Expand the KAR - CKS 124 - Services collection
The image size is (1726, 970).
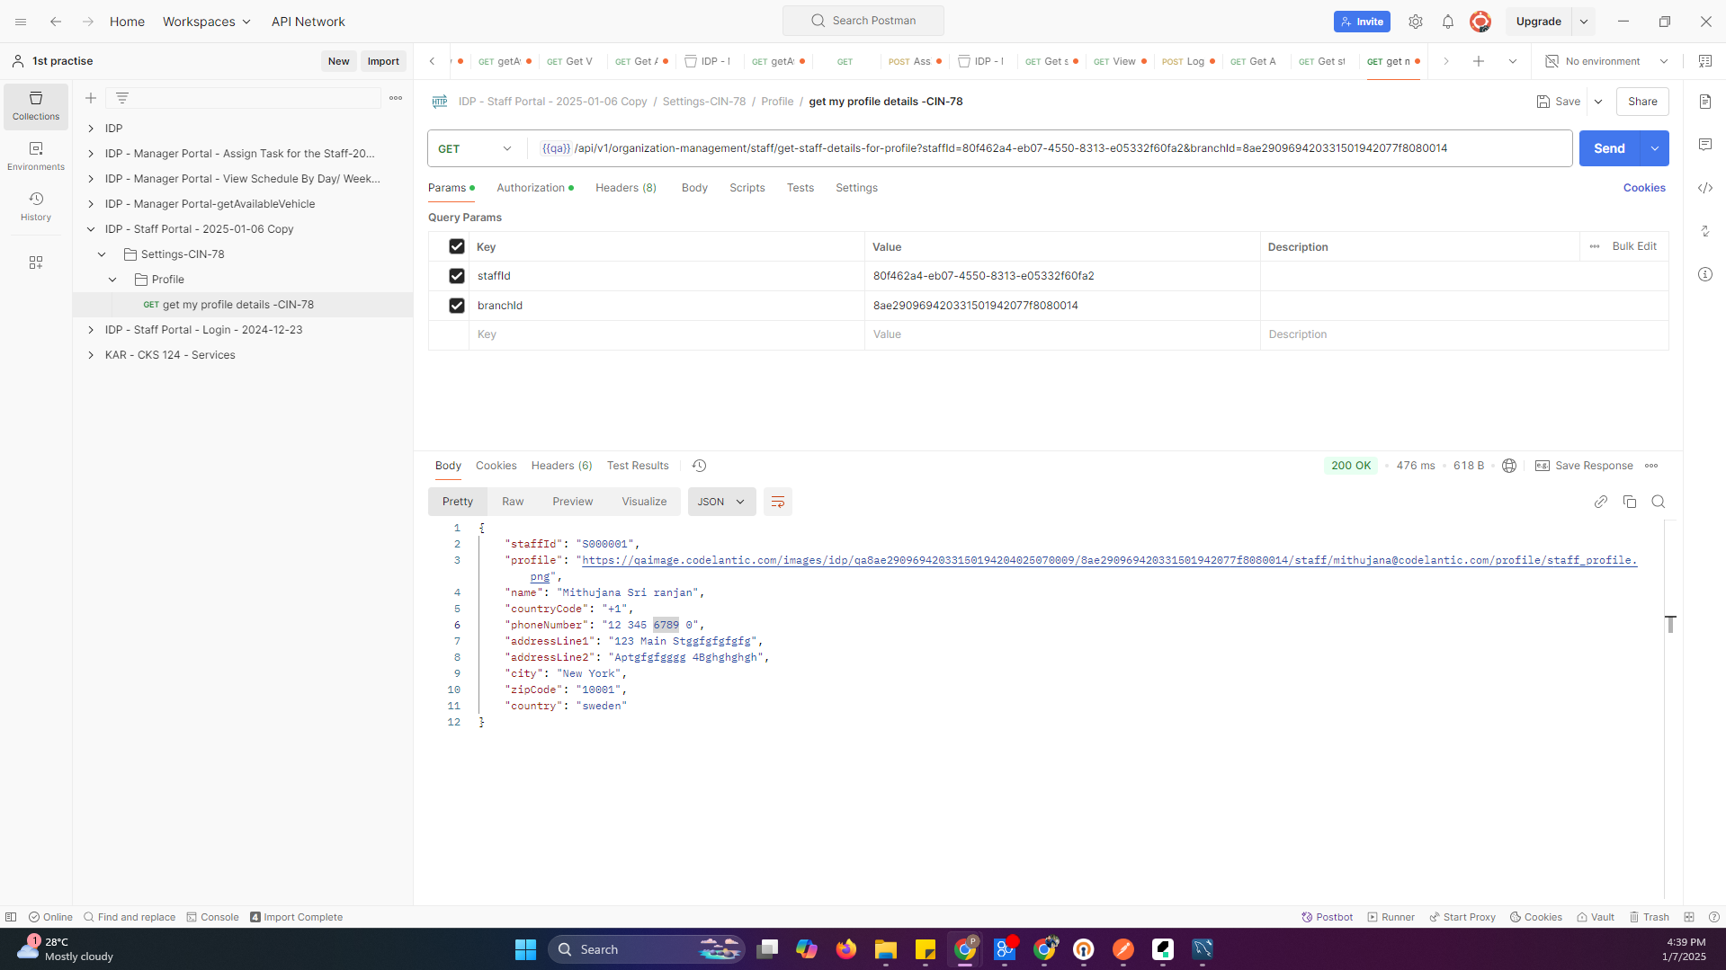(91, 355)
